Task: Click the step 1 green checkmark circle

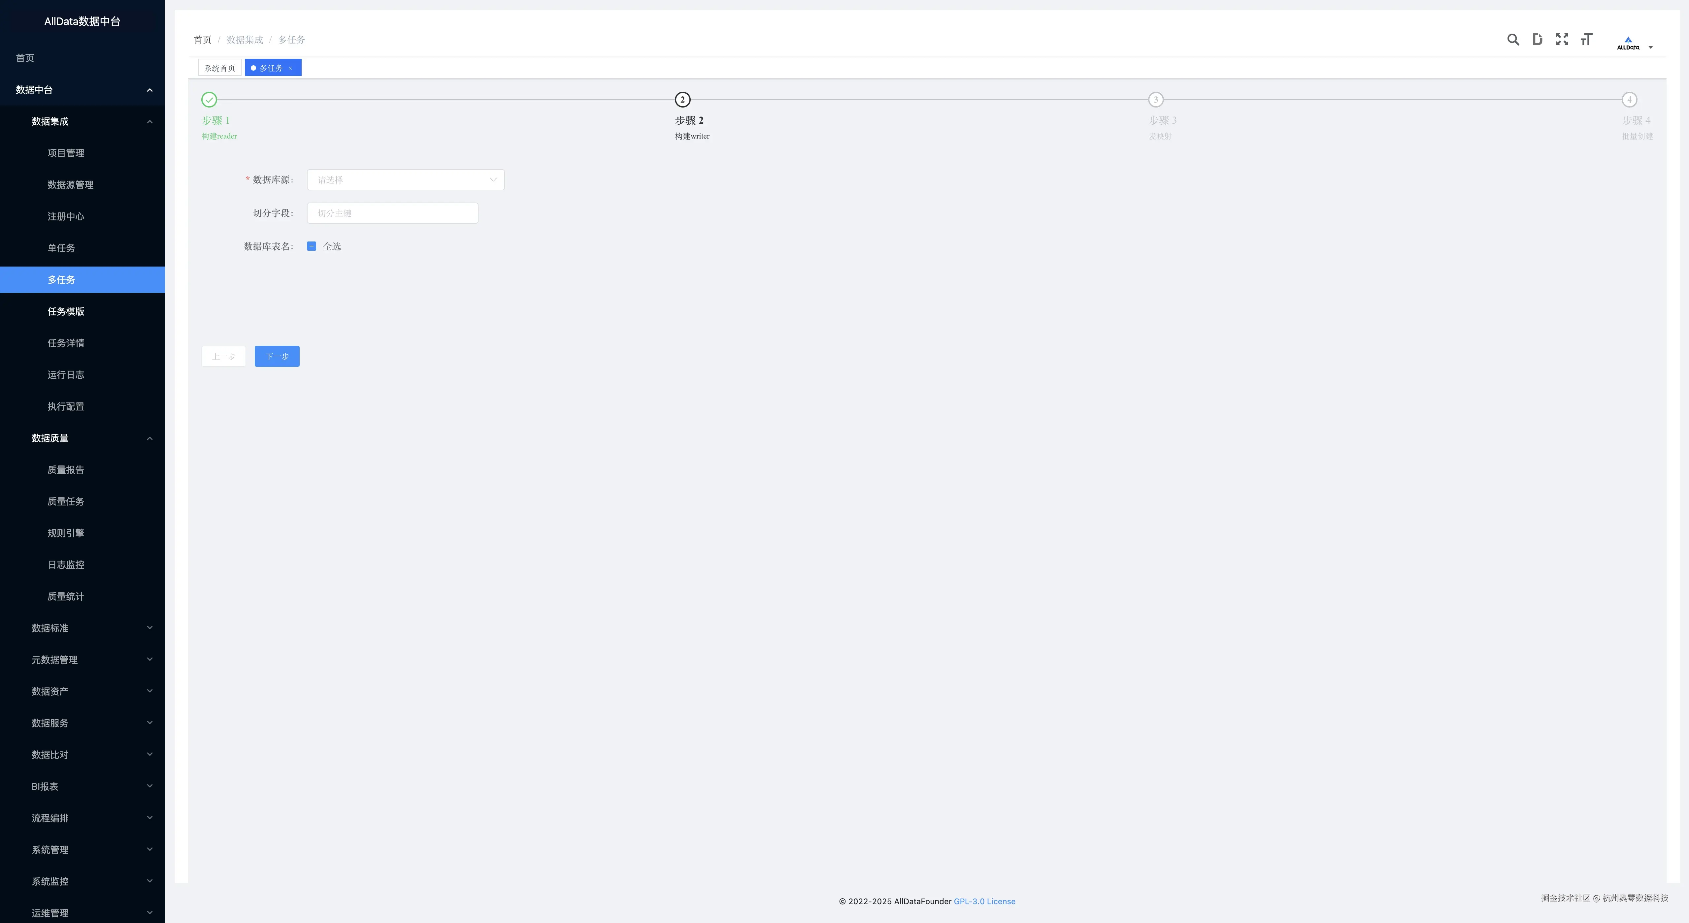Action: tap(209, 100)
